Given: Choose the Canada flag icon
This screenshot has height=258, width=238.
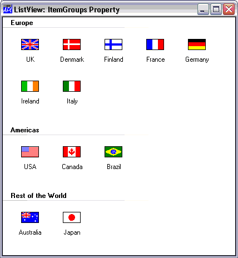Looking at the screenshot, I should tap(72, 152).
